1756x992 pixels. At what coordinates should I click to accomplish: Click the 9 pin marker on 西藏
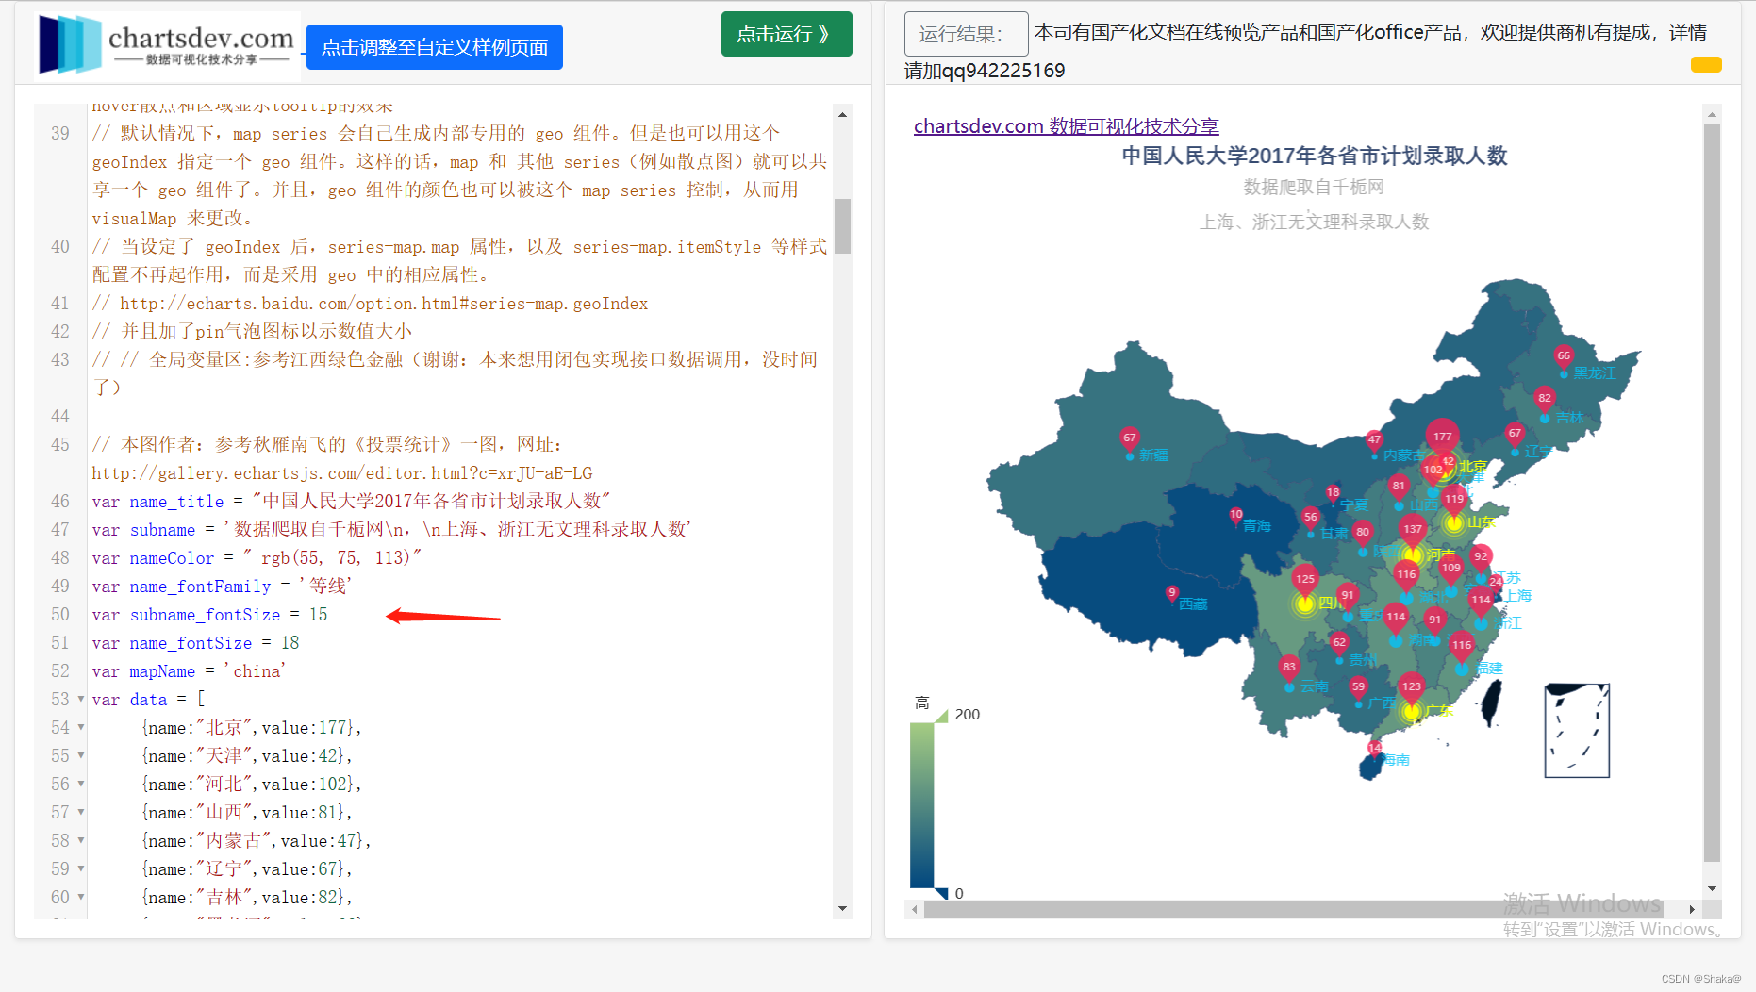pos(1172,593)
